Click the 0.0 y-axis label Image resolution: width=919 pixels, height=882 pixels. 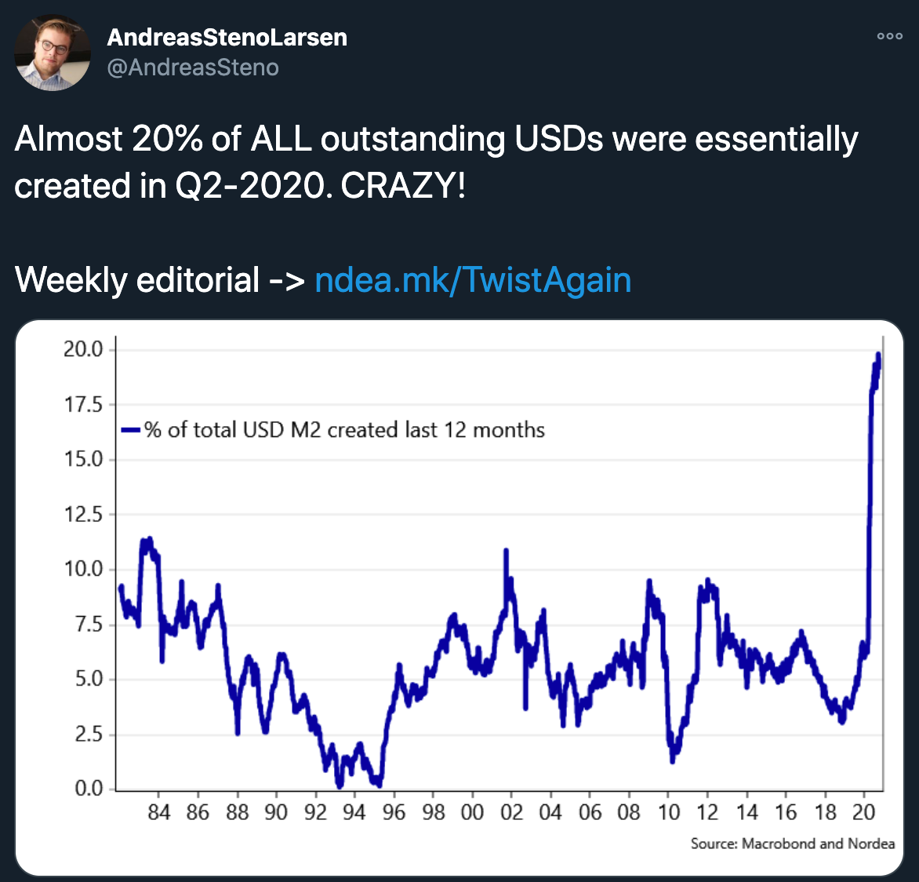tap(89, 789)
